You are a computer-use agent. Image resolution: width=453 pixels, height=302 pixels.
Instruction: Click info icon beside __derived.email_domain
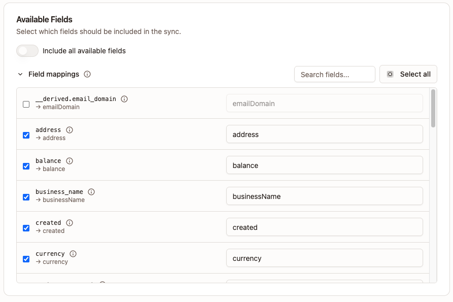click(124, 99)
